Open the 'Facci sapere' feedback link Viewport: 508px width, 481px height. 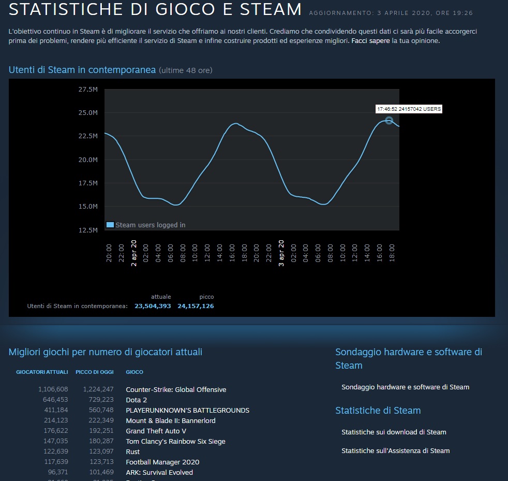click(x=370, y=41)
